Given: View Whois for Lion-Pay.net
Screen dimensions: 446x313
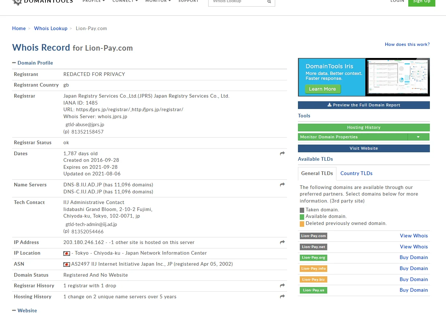Looking at the screenshot, I should point(414,247).
